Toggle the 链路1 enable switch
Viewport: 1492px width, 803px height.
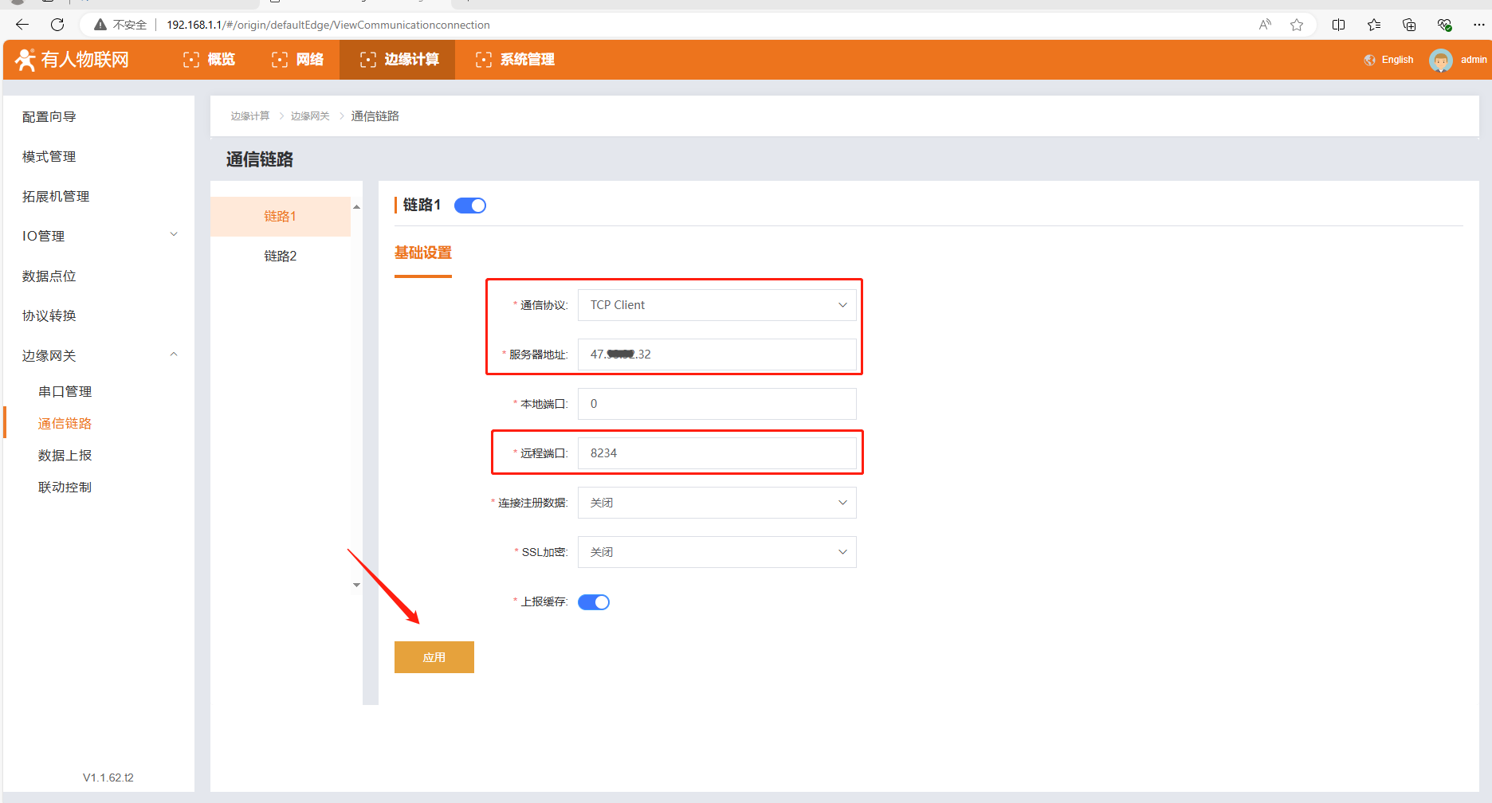[x=470, y=206]
